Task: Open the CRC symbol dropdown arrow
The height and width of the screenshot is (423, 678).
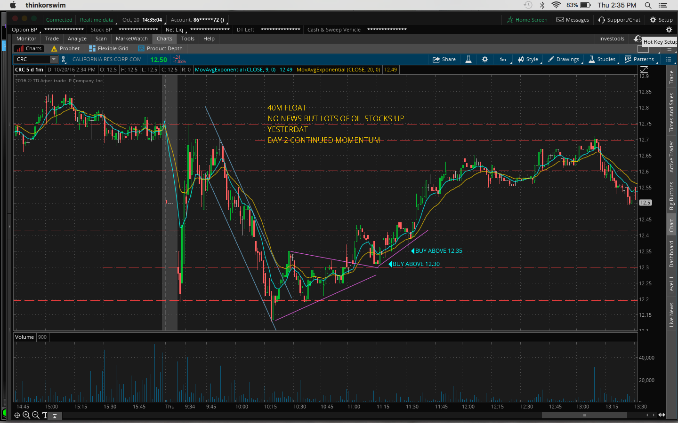Action: pyautogui.click(x=54, y=59)
